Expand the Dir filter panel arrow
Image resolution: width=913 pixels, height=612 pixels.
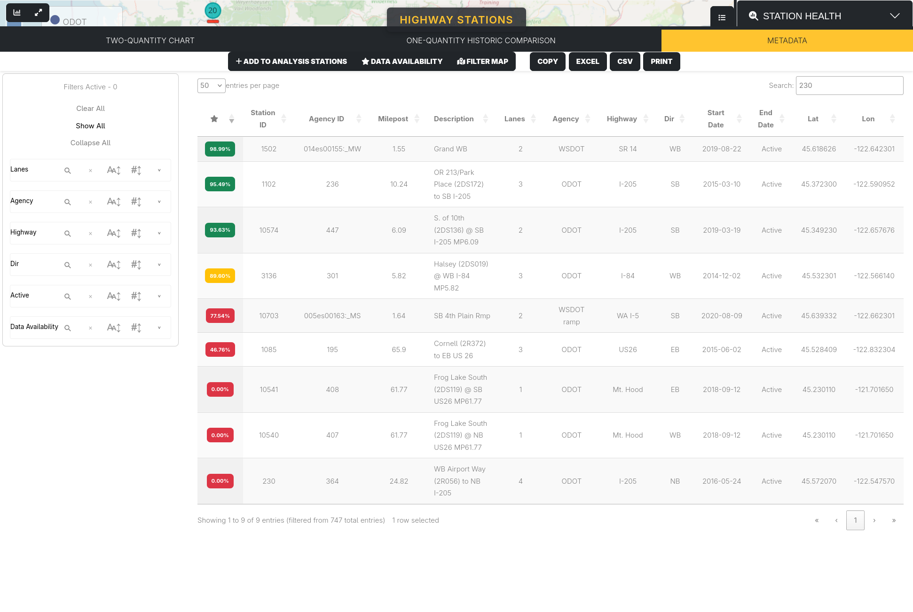pyautogui.click(x=159, y=265)
